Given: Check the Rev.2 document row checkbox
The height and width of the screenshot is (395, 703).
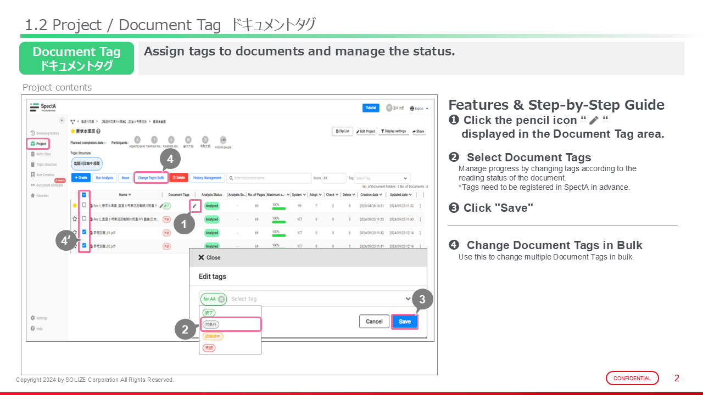Looking at the screenshot, I should tap(84, 218).
